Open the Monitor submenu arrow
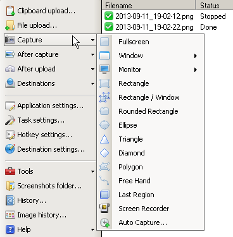This screenshot has width=233, height=237. pyautogui.click(x=196, y=70)
